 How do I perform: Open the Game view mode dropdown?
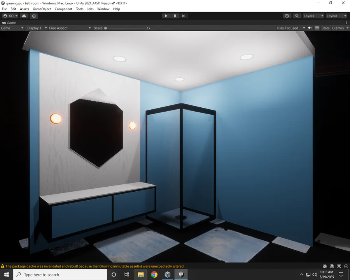point(12,28)
